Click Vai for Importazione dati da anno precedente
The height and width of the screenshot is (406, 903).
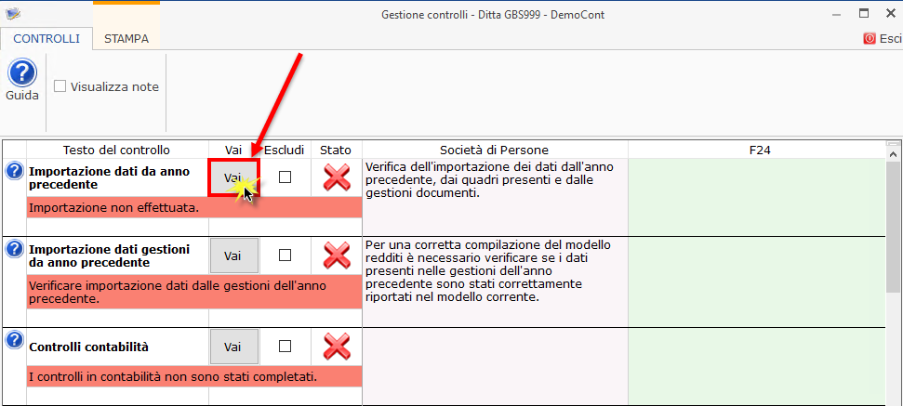(x=233, y=177)
